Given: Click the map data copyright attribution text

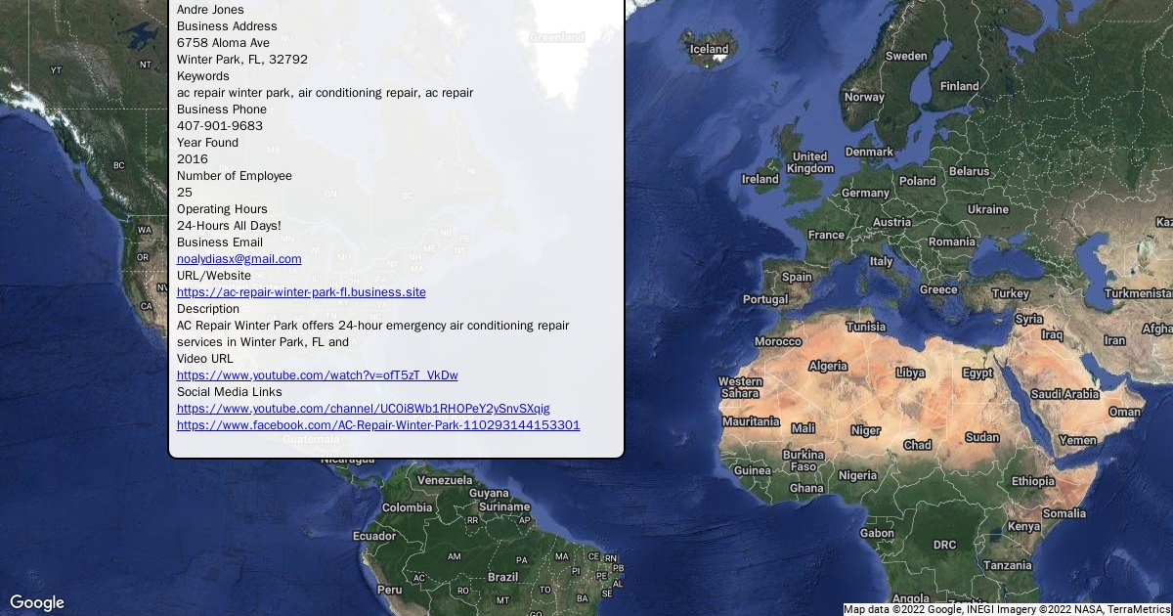Looking at the screenshot, I should [1007, 609].
